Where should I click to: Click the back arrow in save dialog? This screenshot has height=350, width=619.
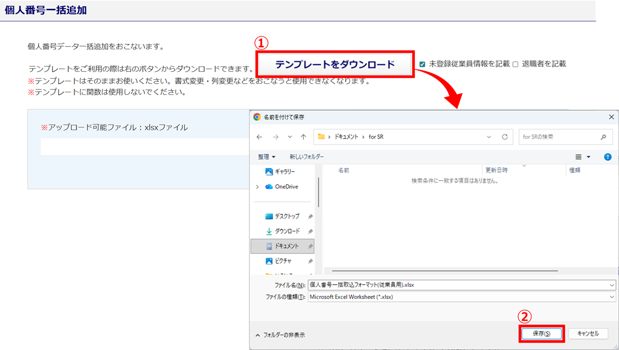(259, 137)
